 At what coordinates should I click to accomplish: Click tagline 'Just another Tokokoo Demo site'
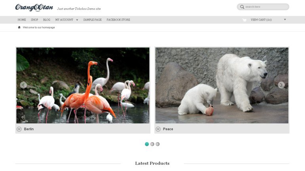(79, 9)
